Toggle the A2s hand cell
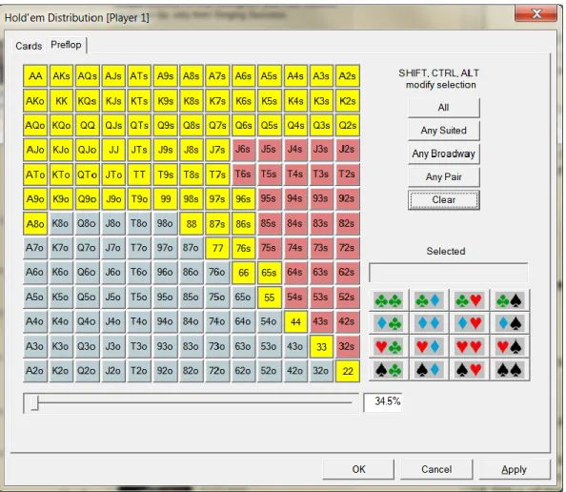The image size is (566, 492). [347, 76]
